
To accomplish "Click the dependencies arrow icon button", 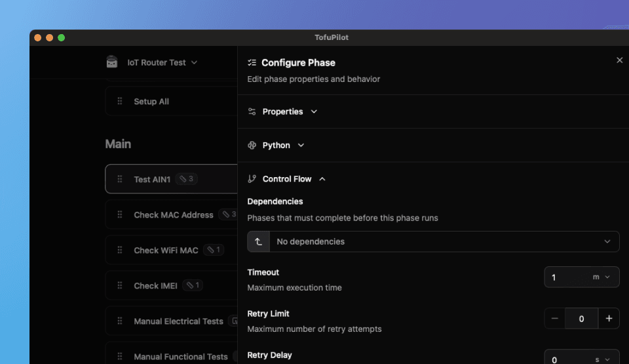I will point(259,241).
